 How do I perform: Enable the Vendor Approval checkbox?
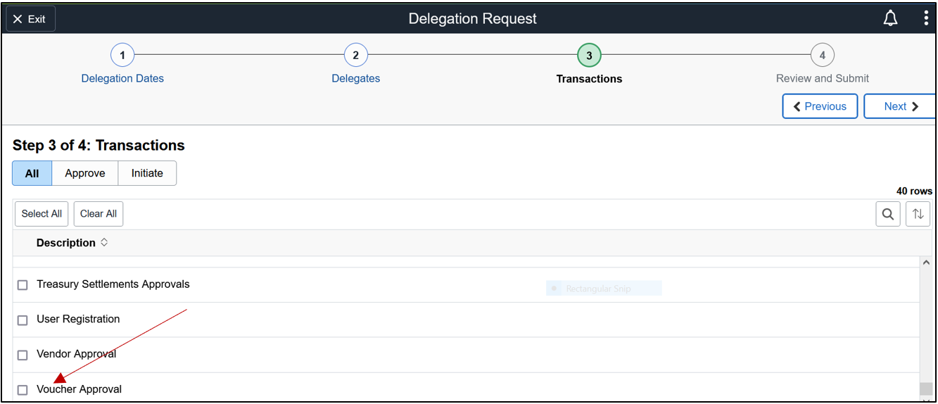pos(23,355)
